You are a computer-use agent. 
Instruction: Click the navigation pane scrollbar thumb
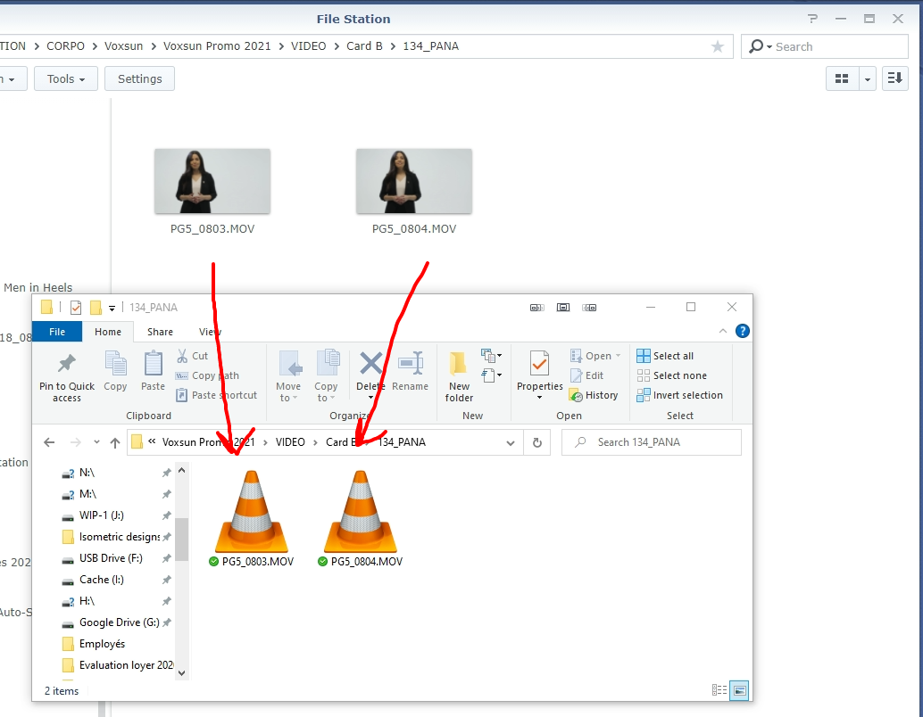pos(181,539)
